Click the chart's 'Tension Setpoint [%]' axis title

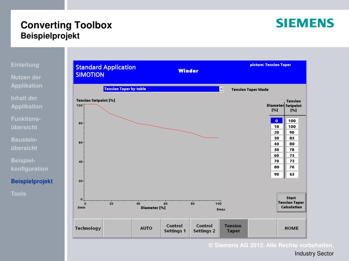(x=96, y=100)
